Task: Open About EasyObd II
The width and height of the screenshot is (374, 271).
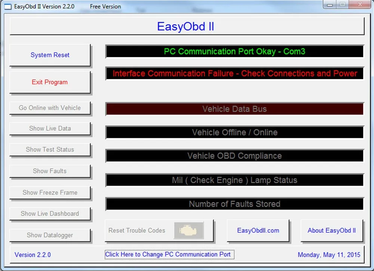Action: click(x=332, y=230)
